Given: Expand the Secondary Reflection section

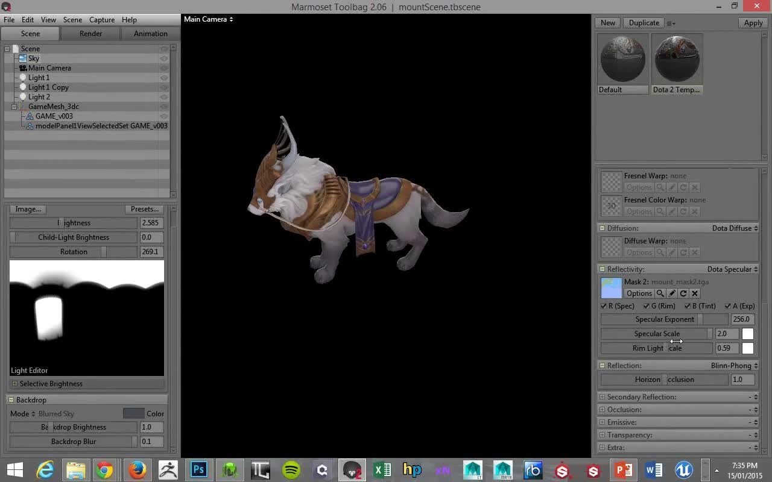Looking at the screenshot, I should (x=602, y=397).
